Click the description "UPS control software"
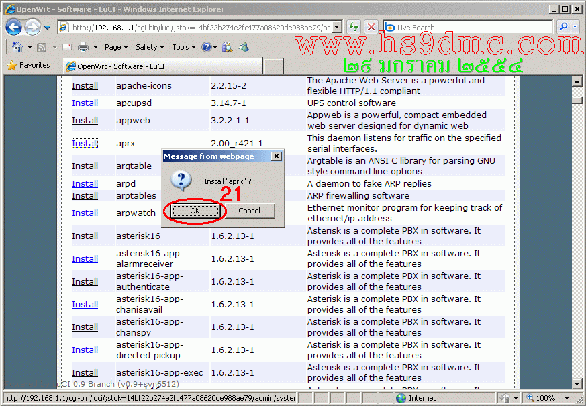Screen dimensions: 586x406 [352, 103]
